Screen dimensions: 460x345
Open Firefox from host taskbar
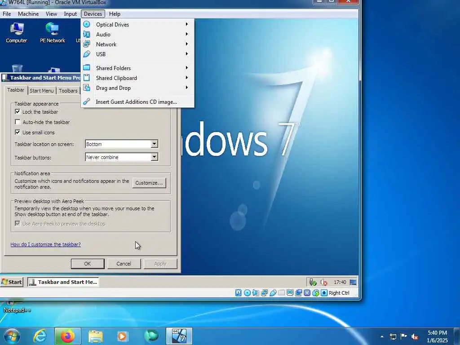click(67, 336)
